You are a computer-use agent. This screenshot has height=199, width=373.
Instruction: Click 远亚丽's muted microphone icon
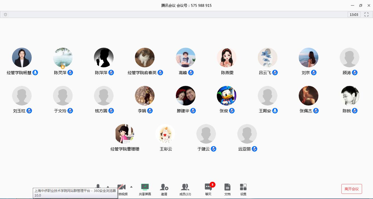coord(254,149)
